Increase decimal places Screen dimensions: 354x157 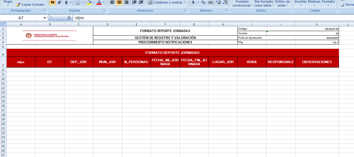click(x=218, y=2)
